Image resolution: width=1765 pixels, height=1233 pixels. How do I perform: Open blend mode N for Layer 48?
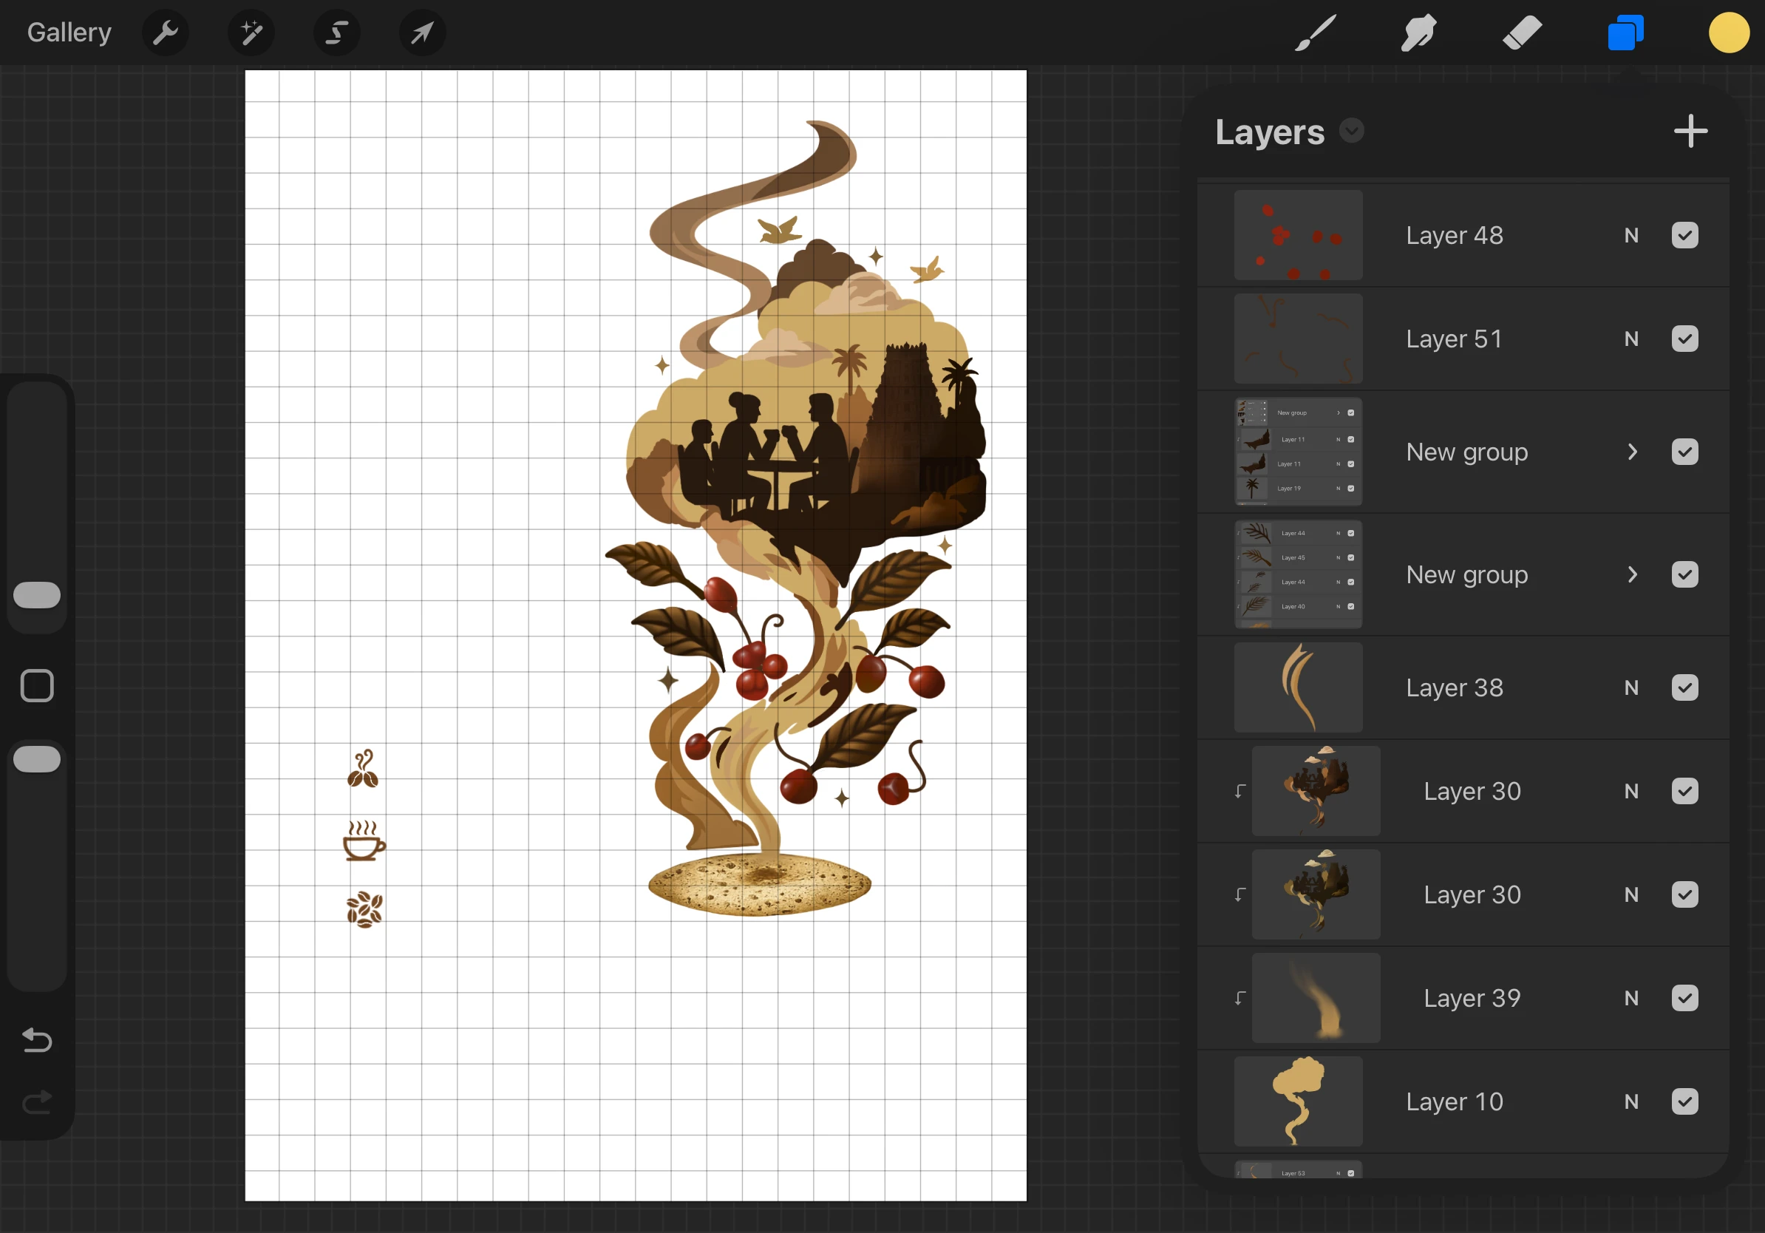(x=1631, y=235)
